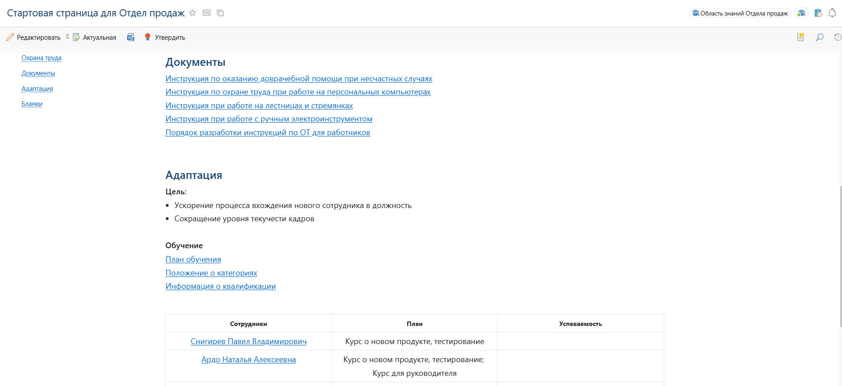Click the Актуальная status button

point(94,38)
